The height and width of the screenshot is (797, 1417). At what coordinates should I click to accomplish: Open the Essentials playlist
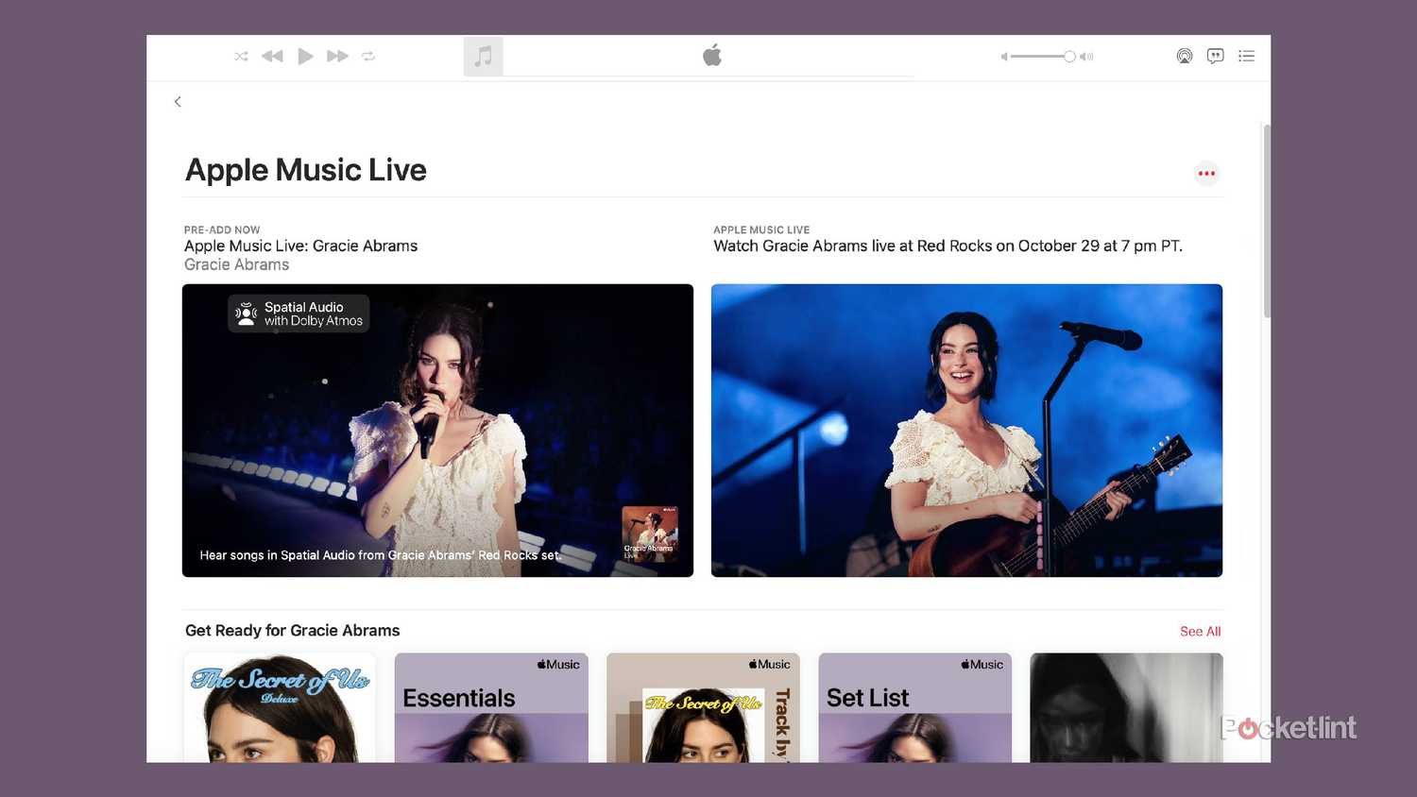pyautogui.click(x=491, y=708)
